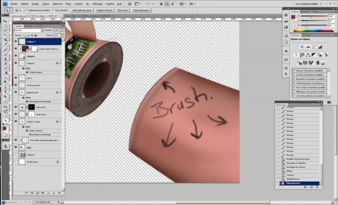Open the blend mode Normal dropdown
338x205 pixels.
(x=29, y=30)
